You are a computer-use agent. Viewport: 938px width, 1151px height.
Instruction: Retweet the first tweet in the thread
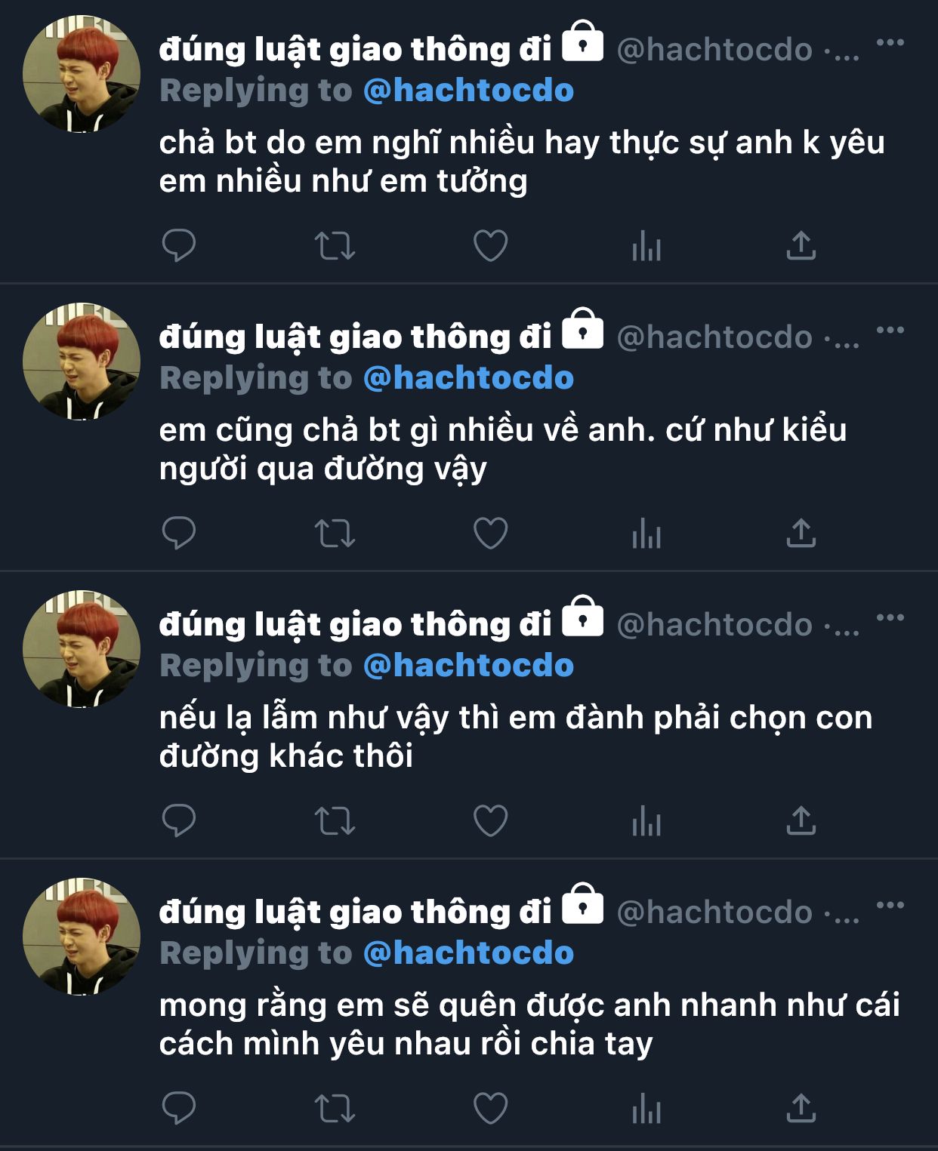pos(335,246)
